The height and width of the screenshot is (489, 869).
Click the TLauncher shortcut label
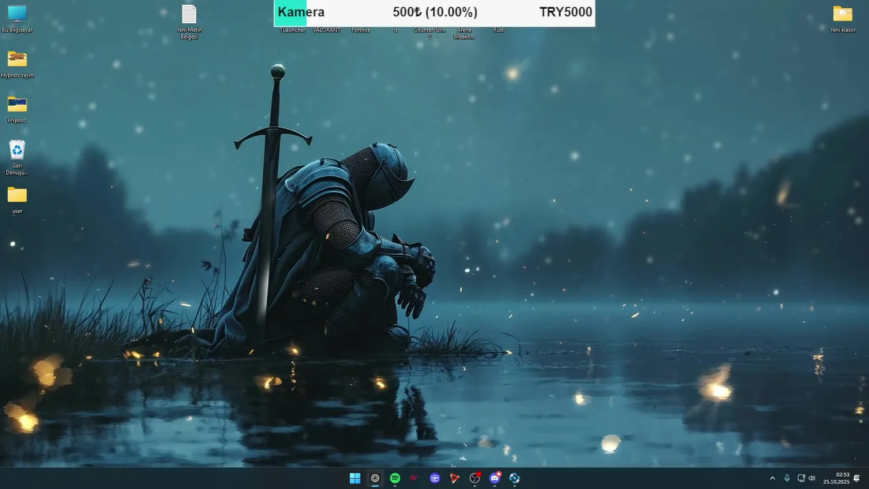coord(293,30)
